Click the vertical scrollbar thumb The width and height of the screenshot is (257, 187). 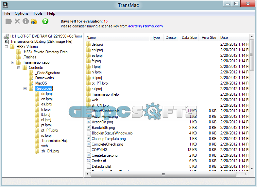[251, 55]
